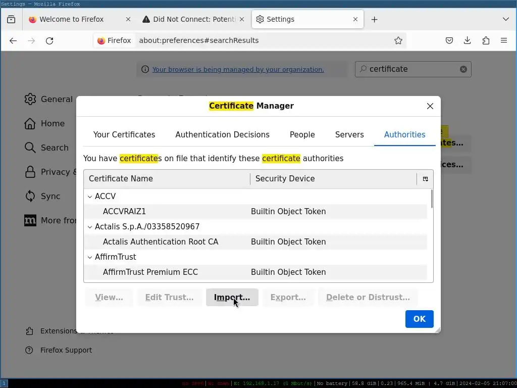Click the certificate list scrollbar thumb

pos(432,199)
